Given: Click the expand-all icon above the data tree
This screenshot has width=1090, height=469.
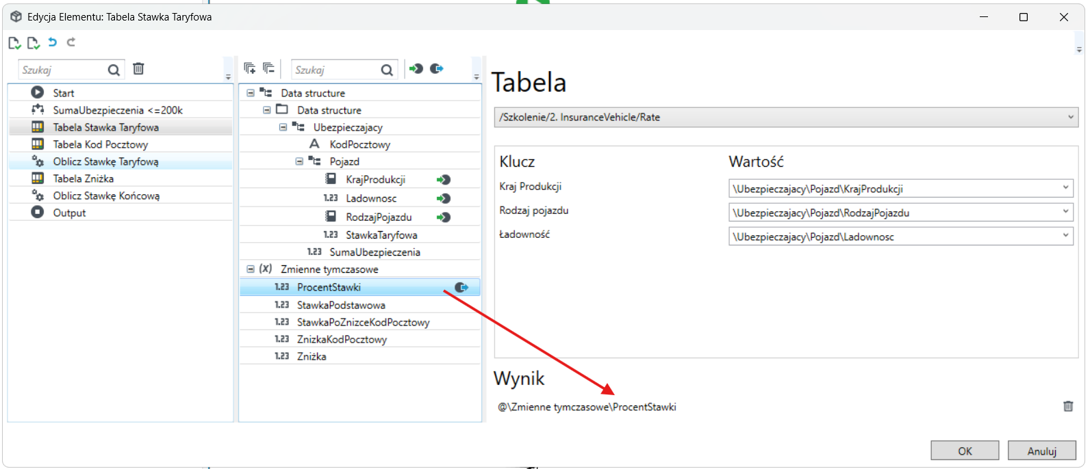Looking at the screenshot, I should [250, 68].
